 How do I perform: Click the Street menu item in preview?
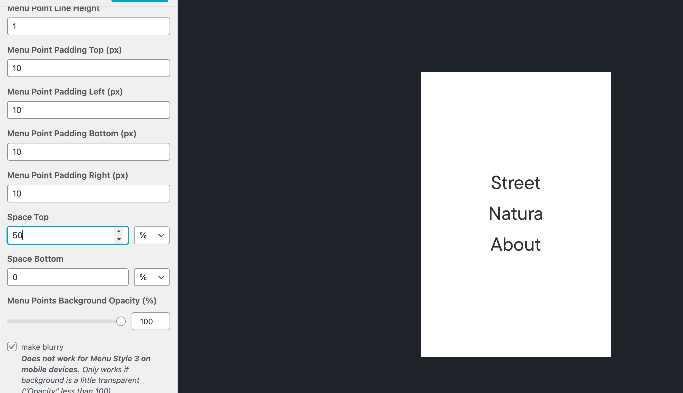click(516, 183)
